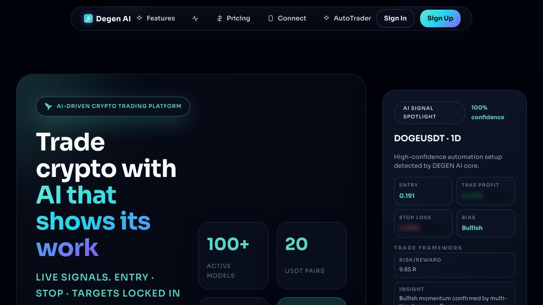Click the "Bullish" bias value
Screen dimensions: 543x305
click(472, 228)
